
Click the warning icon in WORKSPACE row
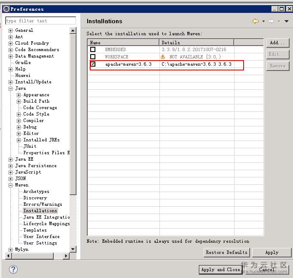163,57
